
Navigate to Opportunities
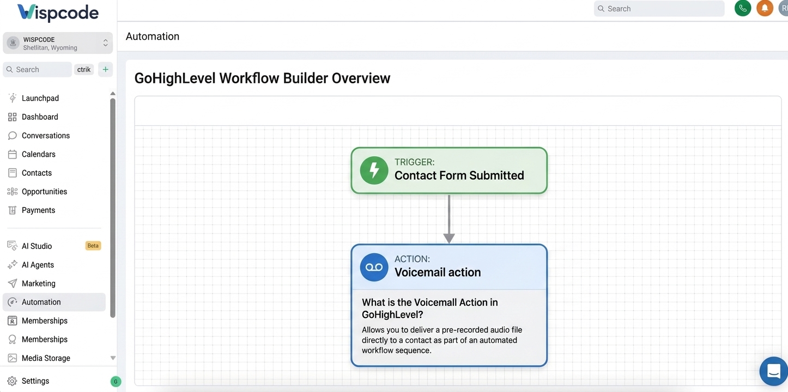coord(44,192)
